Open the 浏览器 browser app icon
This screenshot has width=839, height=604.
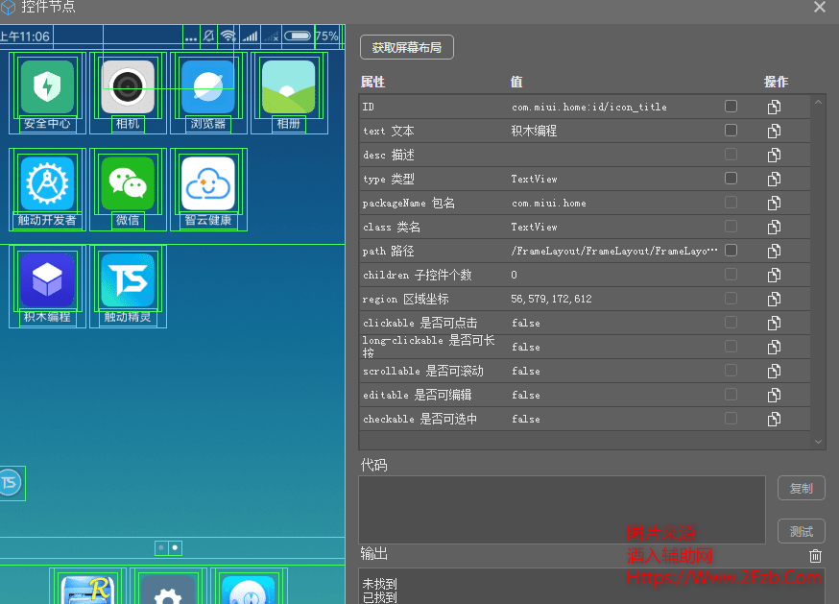(x=208, y=87)
